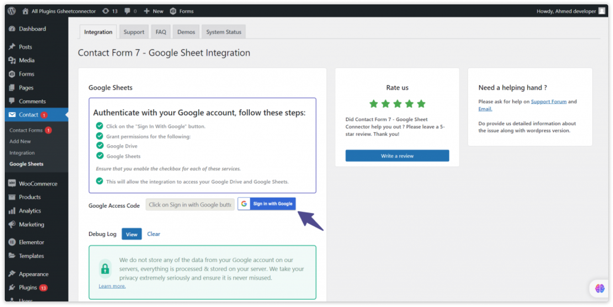Click the 'Google Sheets' section heading

[110, 88]
